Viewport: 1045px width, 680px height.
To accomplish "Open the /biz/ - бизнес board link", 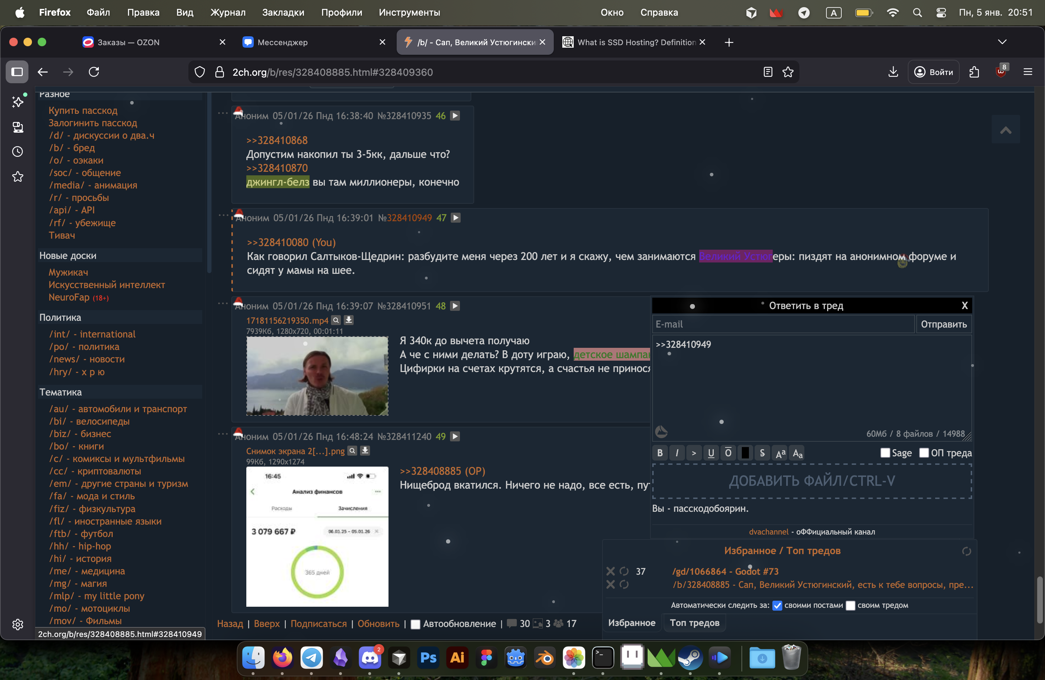I will pyautogui.click(x=80, y=434).
